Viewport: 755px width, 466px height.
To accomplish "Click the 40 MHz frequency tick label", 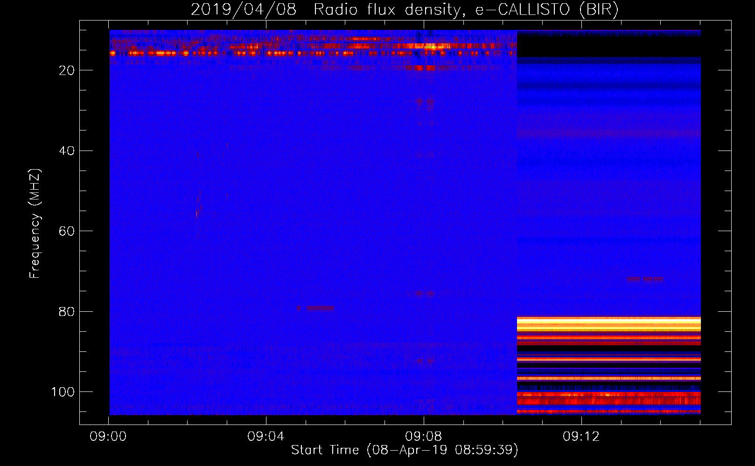I will pos(67,151).
